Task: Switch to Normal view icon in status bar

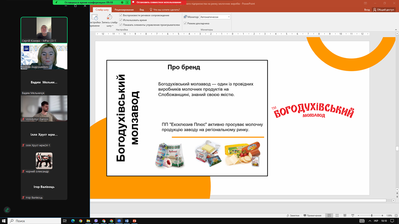Action: coord(329,215)
